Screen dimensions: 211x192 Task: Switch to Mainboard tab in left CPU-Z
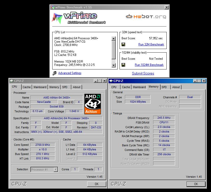(40, 87)
